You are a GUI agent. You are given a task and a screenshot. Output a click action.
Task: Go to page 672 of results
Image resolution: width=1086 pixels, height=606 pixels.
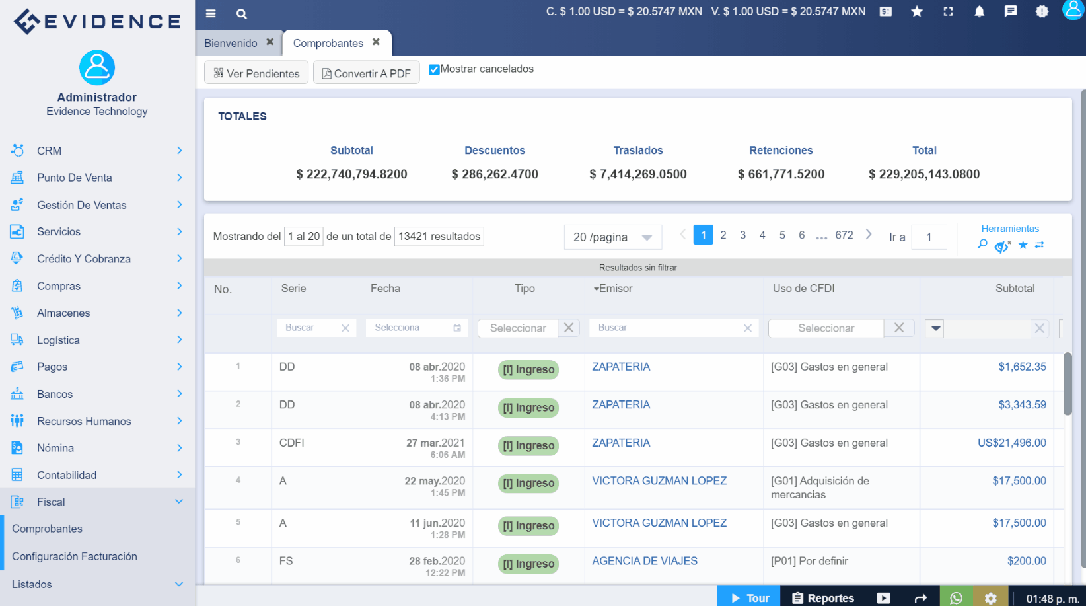click(x=844, y=235)
